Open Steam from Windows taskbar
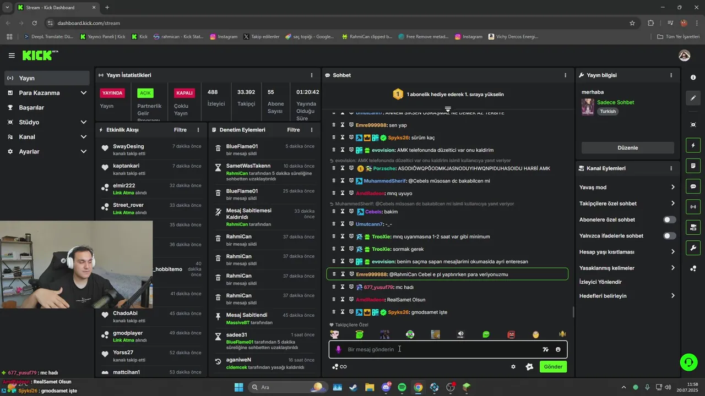 (x=353, y=387)
